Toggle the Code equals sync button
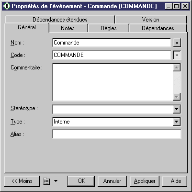Screen dimensions: 192x192 click(x=177, y=55)
